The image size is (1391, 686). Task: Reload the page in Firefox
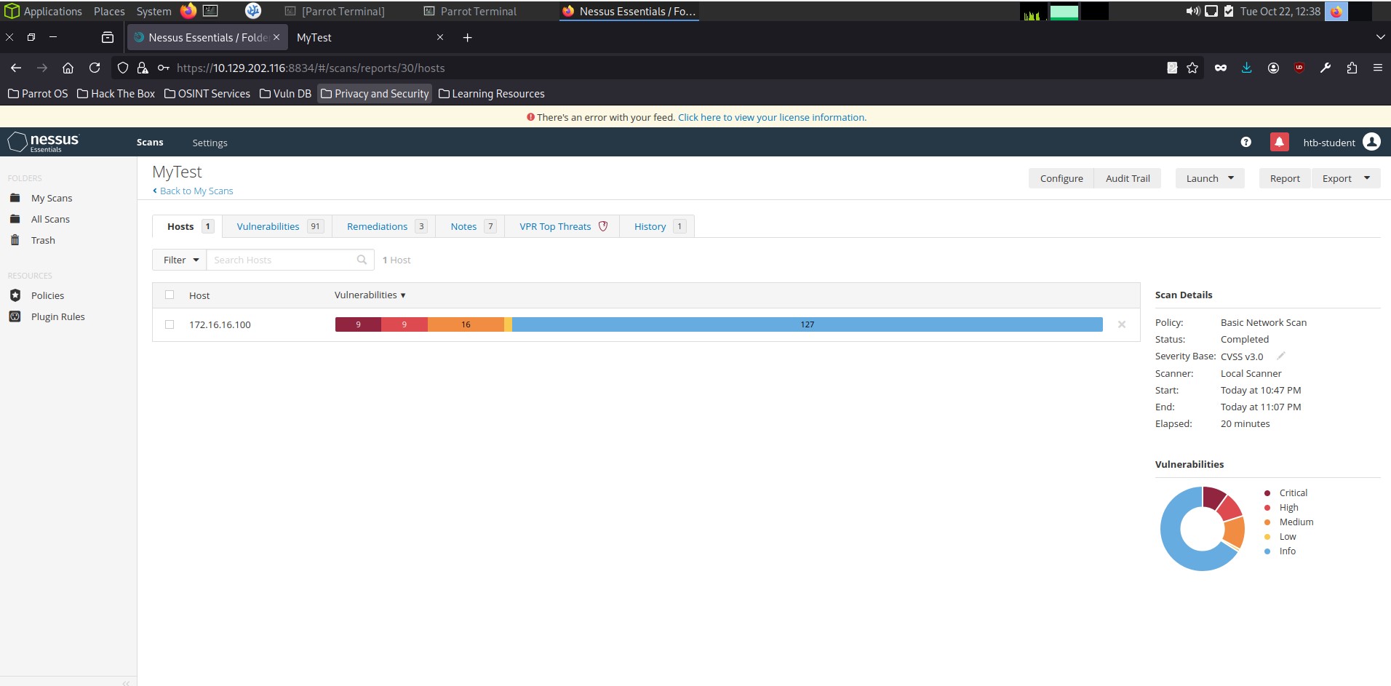pyautogui.click(x=95, y=68)
